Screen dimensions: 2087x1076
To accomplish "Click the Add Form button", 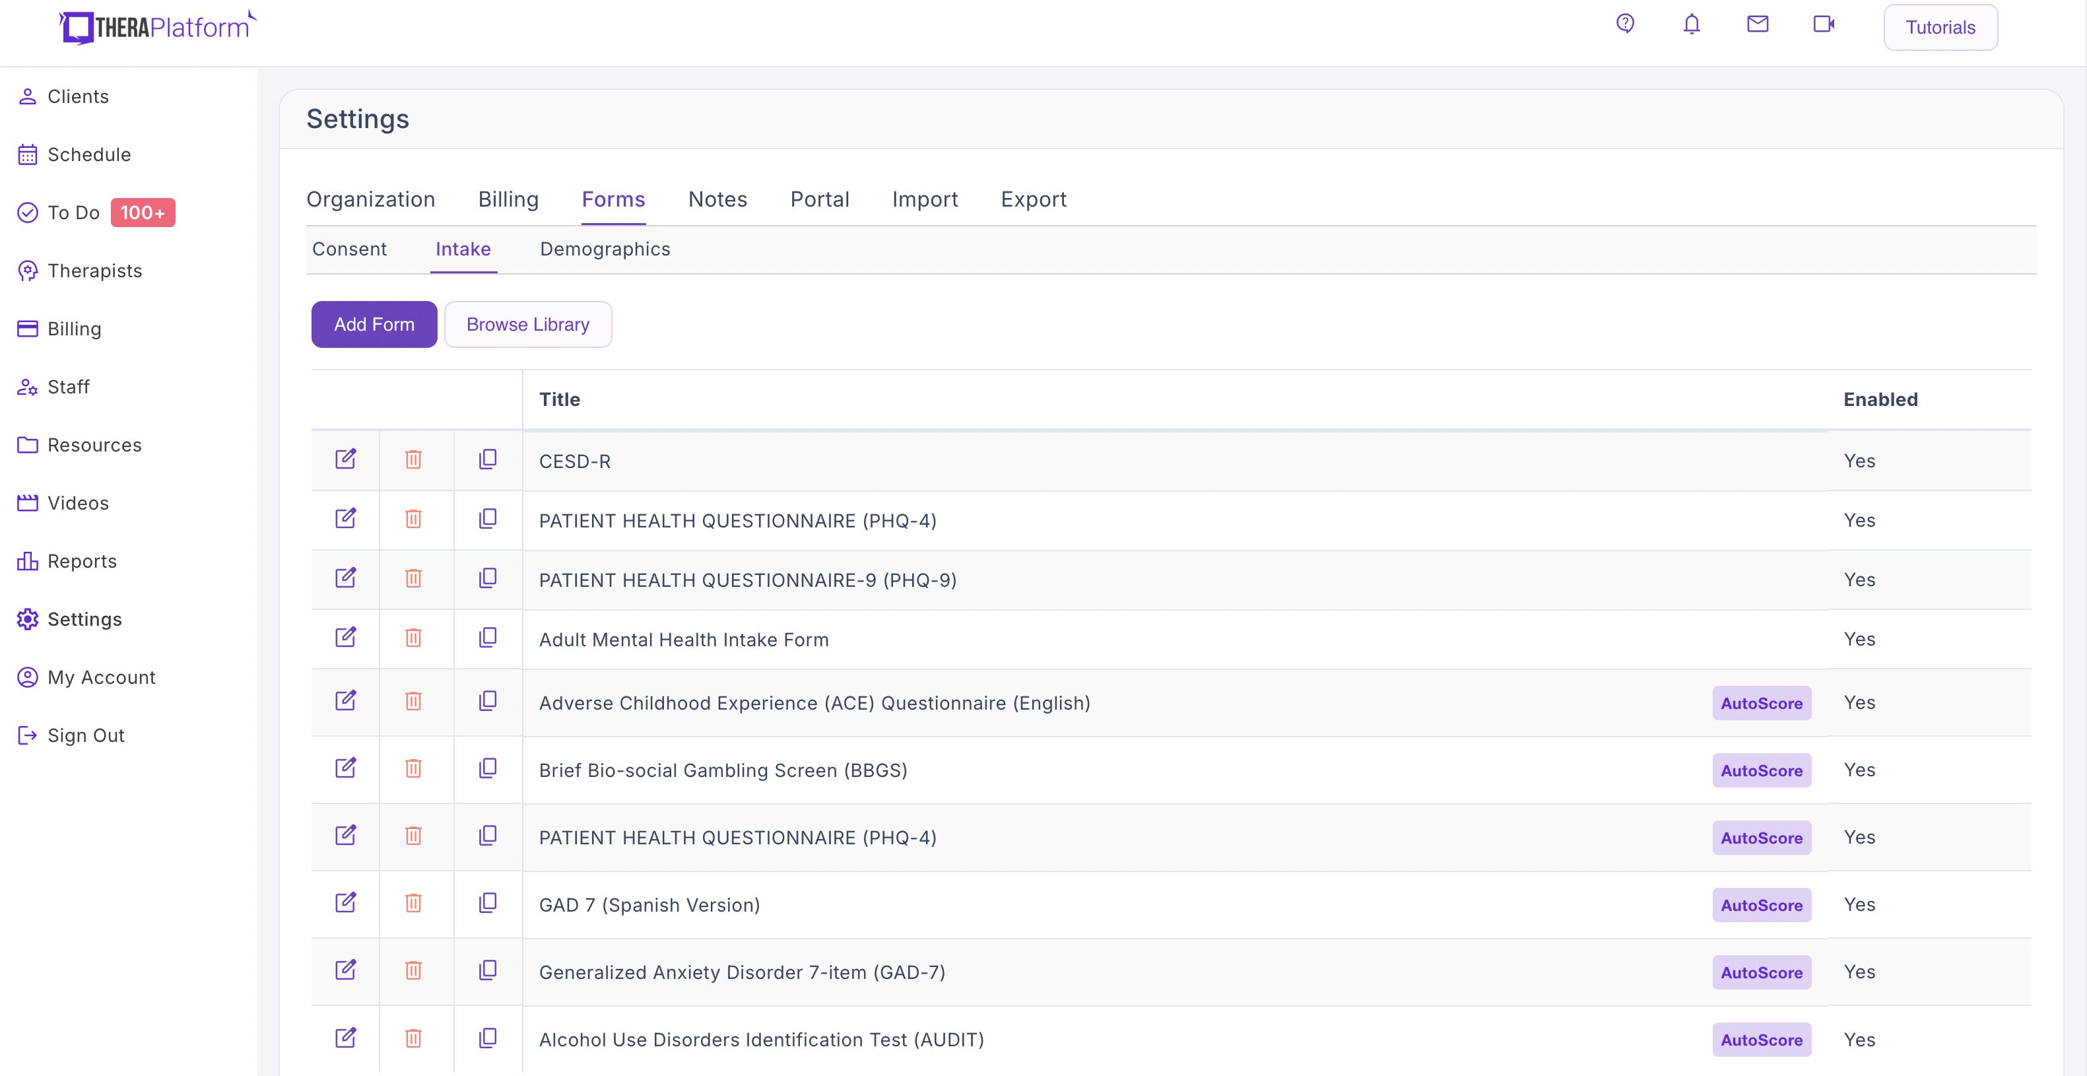I will 374,325.
